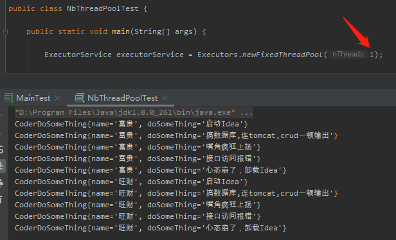Clear console with the trash icon
396x240 pixels.
coord(1,200)
